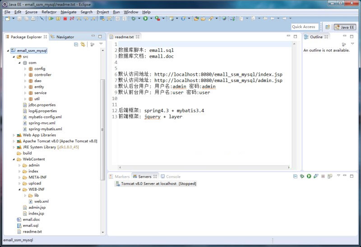361x247 pixels.
Task: Click the red Terminate icon in toolbar
Action: tap(65, 18)
